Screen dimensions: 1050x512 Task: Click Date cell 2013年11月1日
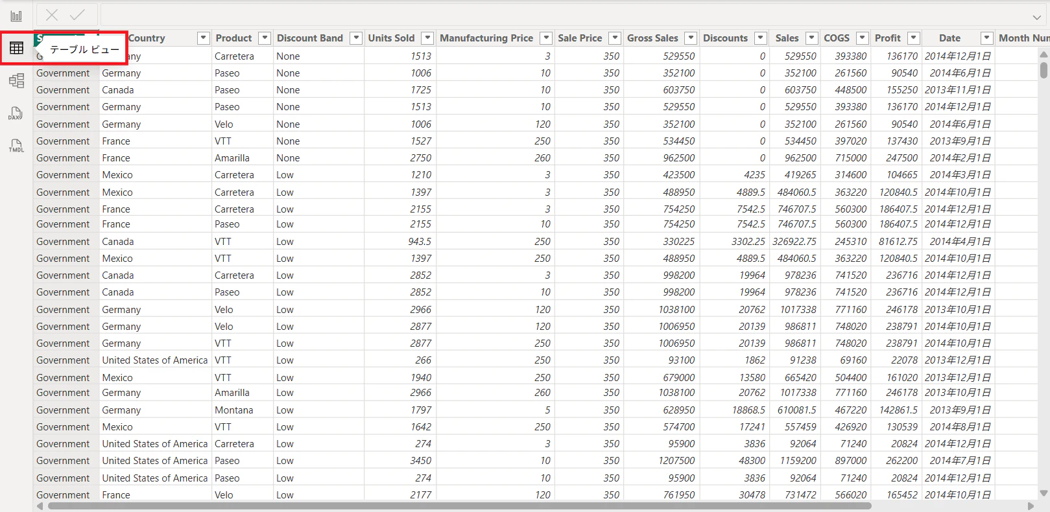pos(958,90)
